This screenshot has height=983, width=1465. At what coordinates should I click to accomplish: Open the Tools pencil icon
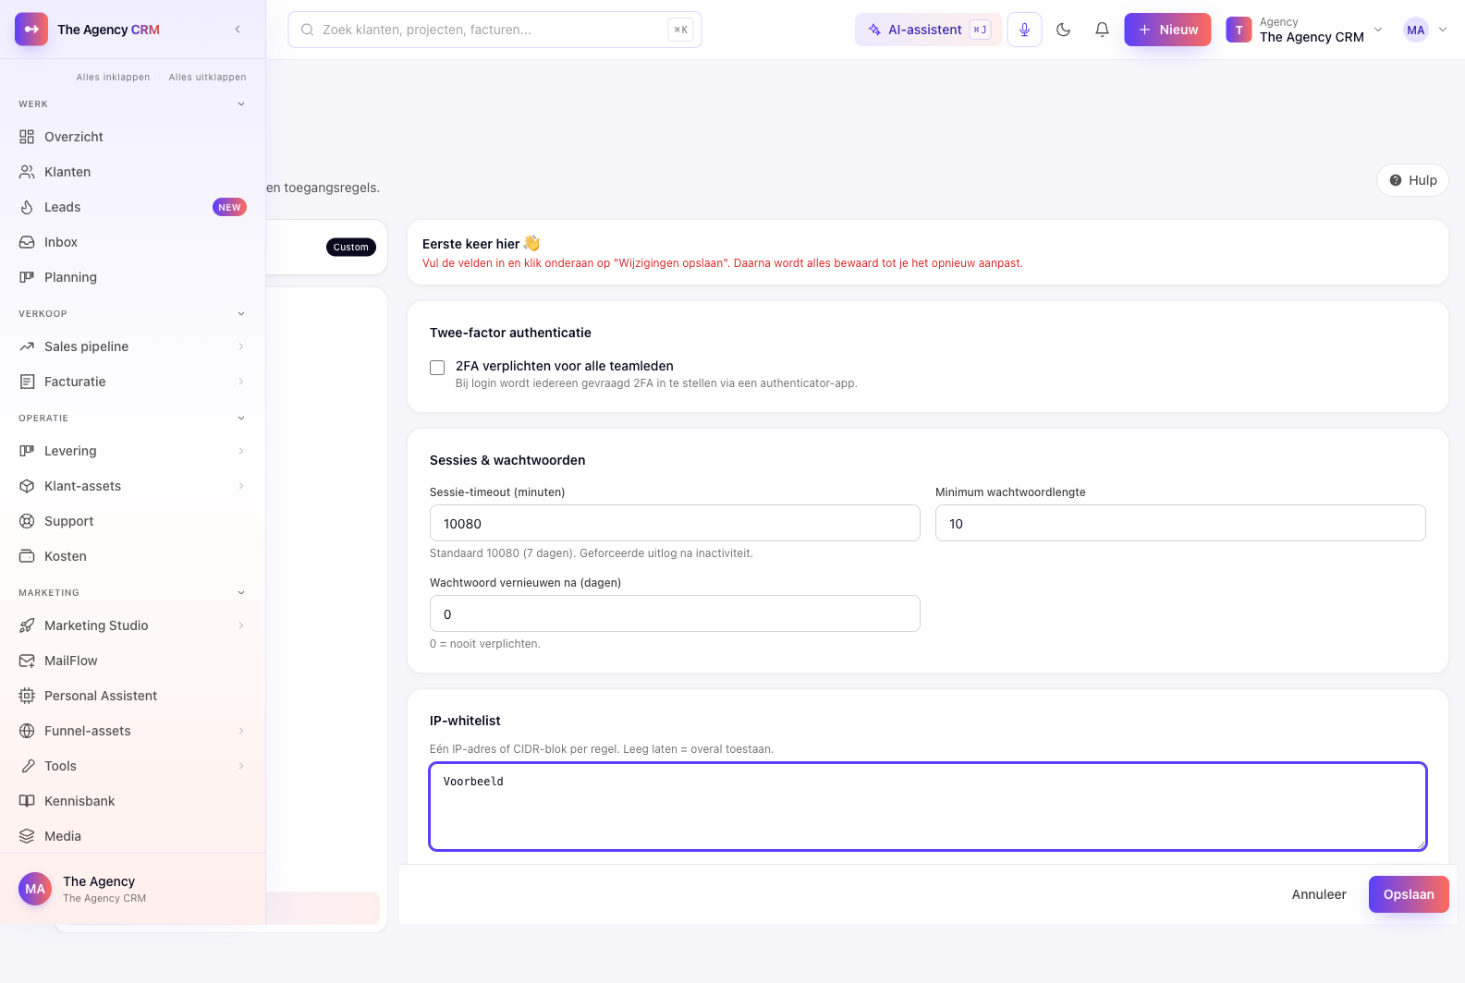click(27, 766)
